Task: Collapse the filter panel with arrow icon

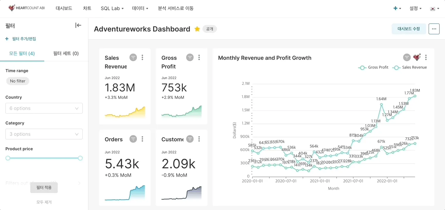Action: click(78, 25)
